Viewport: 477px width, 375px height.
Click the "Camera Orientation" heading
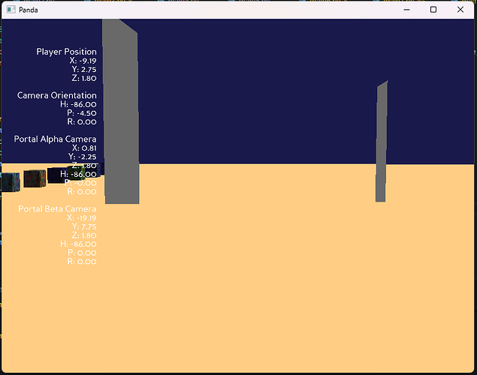[x=57, y=95]
